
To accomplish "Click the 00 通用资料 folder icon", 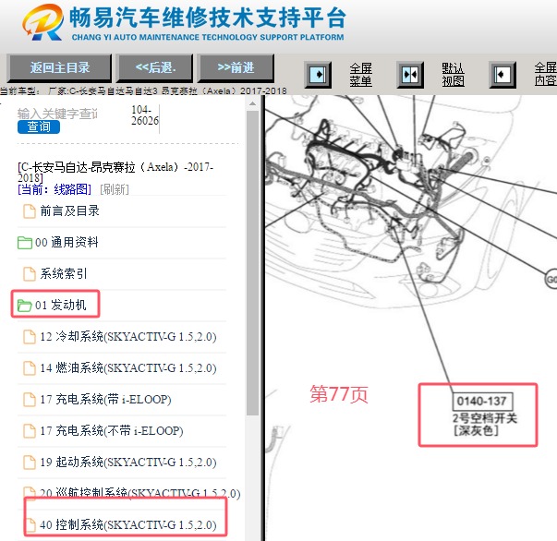I will pyautogui.click(x=25, y=243).
